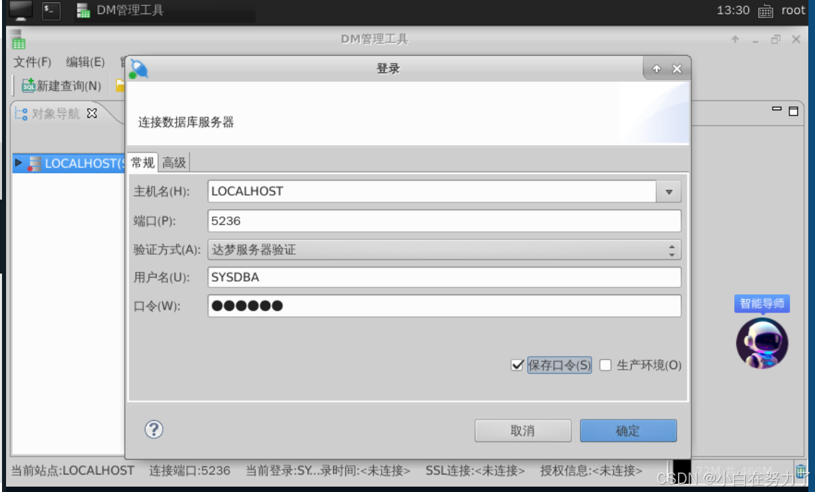Click the 用户名 field showing SYSDBA
This screenshot has height=492, width=815.
[444, 277]
